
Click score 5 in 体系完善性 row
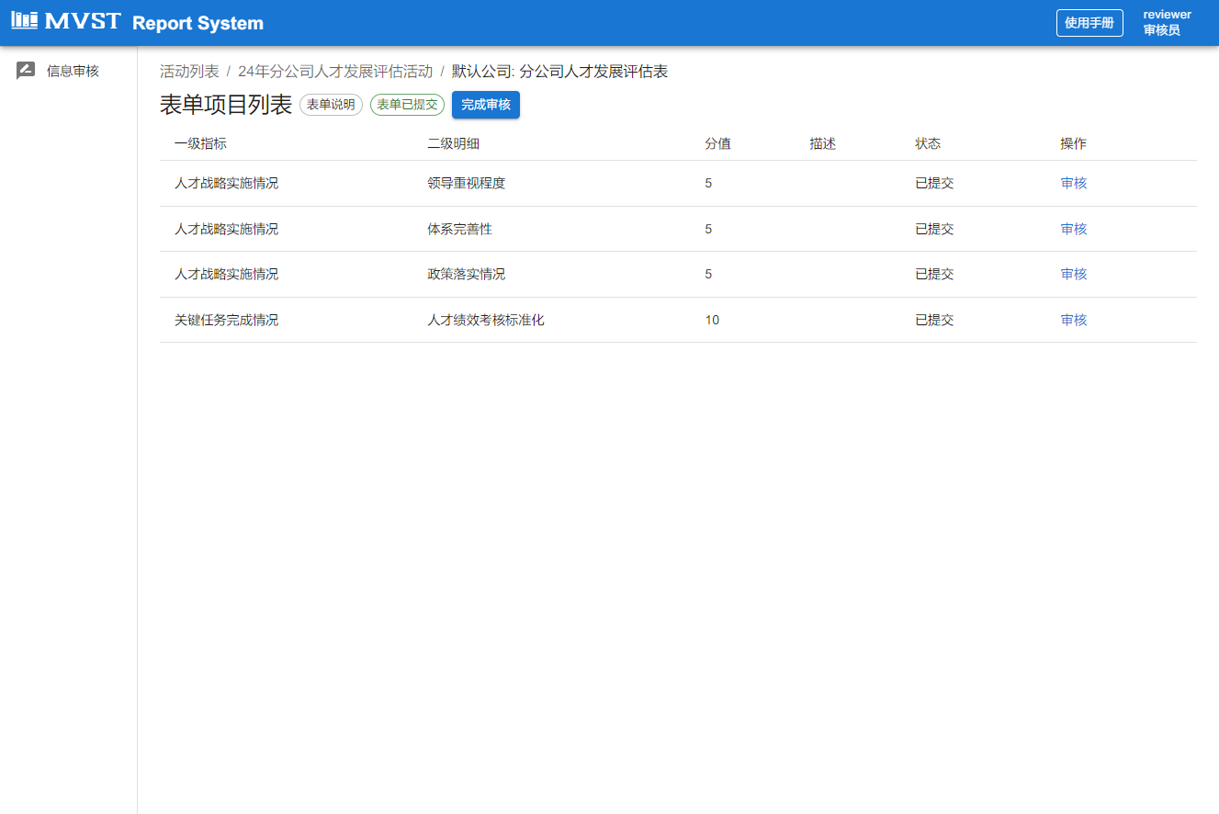click(708, 229)
